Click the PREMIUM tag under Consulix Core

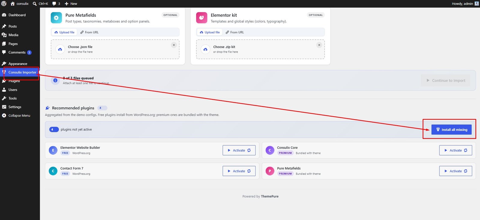[285, 153]
